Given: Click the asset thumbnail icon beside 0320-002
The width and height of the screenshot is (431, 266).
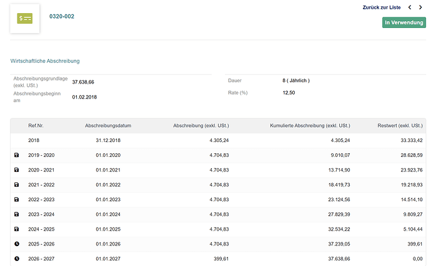Looking at the screenshot, I should coord(25,18).
